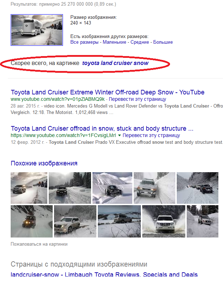Open similar image of silver FJ Cruiser by snow wall

[x=154, y=188]
